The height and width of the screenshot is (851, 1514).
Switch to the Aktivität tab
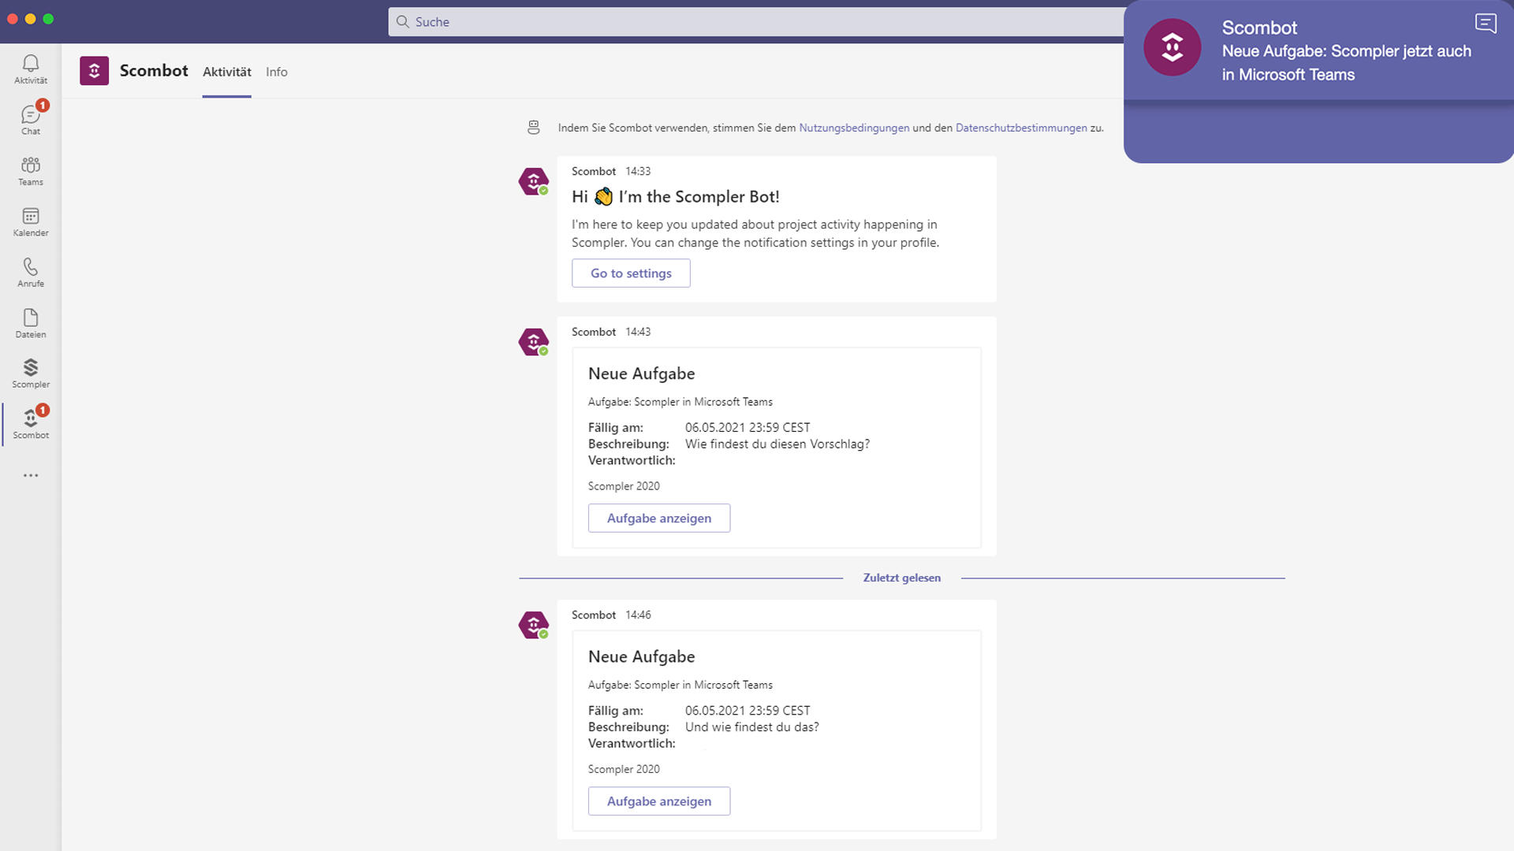[x=226, y=72]
